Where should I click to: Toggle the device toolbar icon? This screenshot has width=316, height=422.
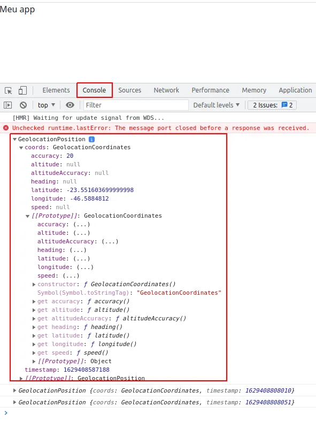pyautogui.click(x=22, y=90)
